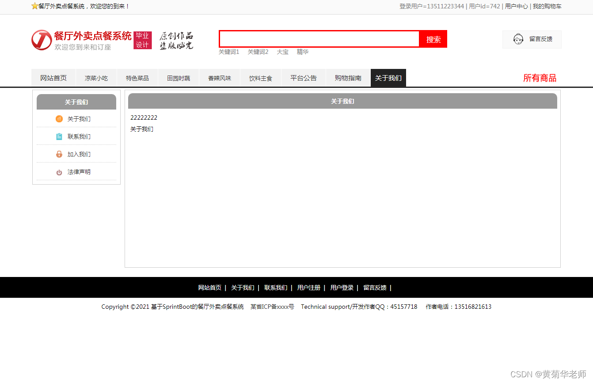Open footer link 用户注册

(x=309, y=288)
